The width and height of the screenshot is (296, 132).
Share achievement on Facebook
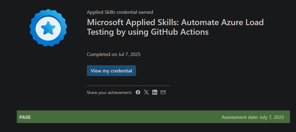pyautogui.click(x=138, y=92)
